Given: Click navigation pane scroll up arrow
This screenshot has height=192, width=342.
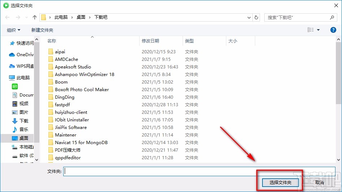Looking at the screenshot, I should 37,40.
